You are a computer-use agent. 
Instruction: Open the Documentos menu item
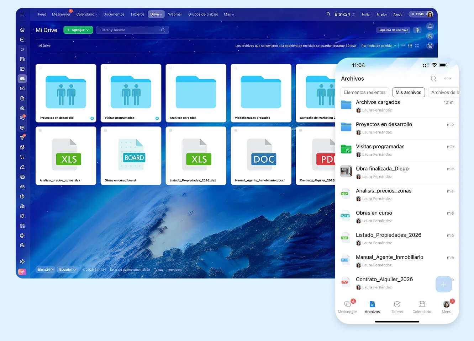click(x=114, y=15)
